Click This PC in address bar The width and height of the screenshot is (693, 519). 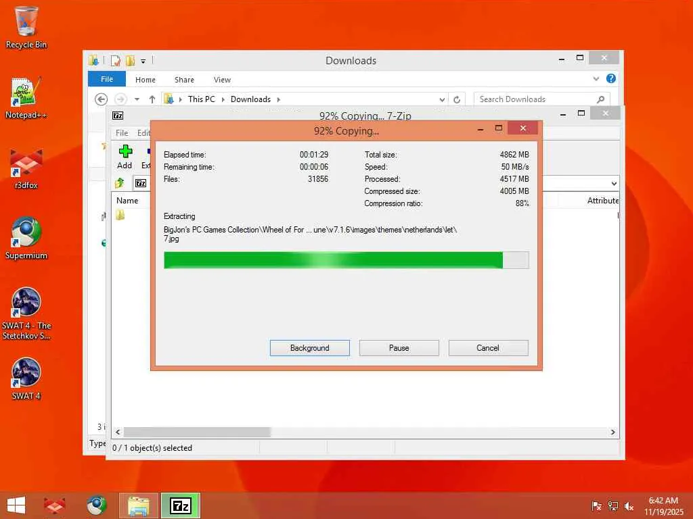(x=202, y=99)
